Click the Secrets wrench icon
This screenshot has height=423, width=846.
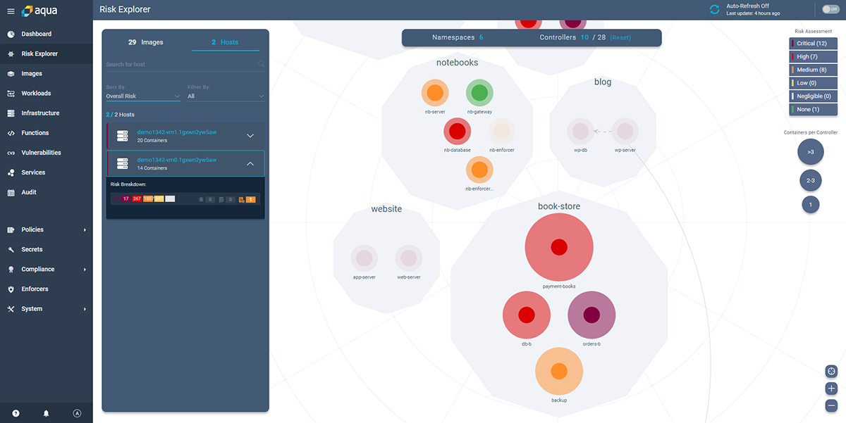(11, 249)
